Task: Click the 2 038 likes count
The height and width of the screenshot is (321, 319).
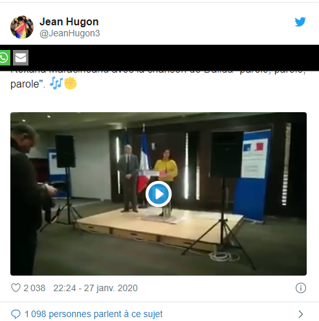Action: [34, 288]
